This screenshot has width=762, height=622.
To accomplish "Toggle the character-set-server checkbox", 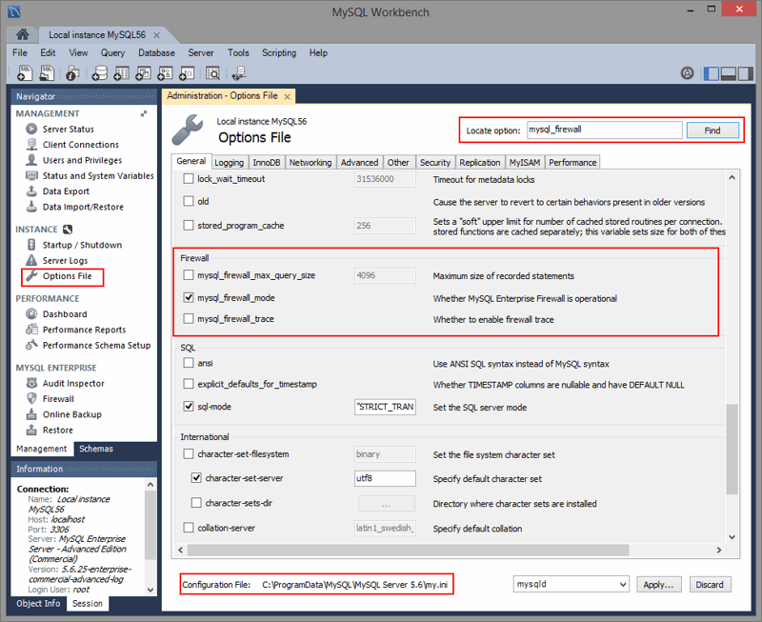I will [196, 477].
